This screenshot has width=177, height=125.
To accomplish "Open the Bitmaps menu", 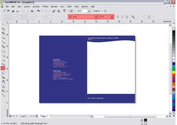I will click(54, 7).
